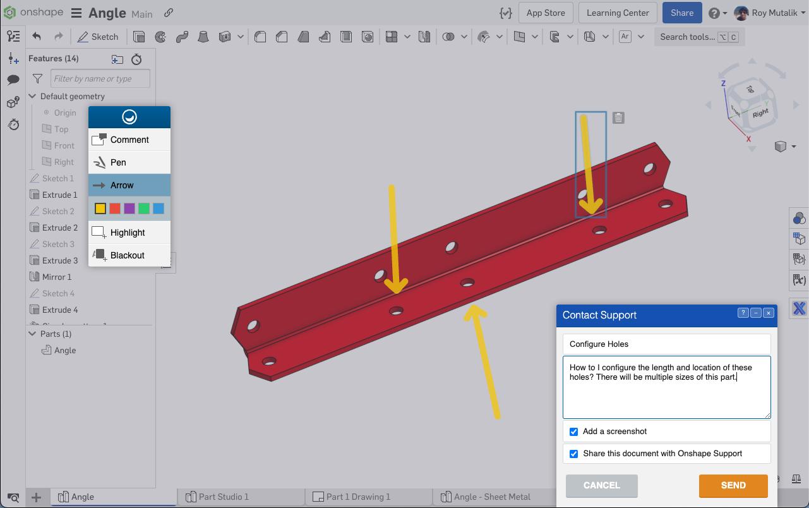Click the CANCEL button in Contact Support
The image size is (809, 508).
[601, 485]
